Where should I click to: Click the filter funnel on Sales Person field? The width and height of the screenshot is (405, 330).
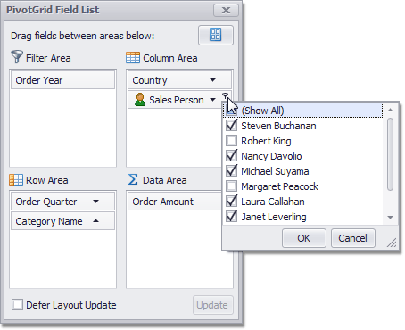pyautogui.click(x=226, y=95)
